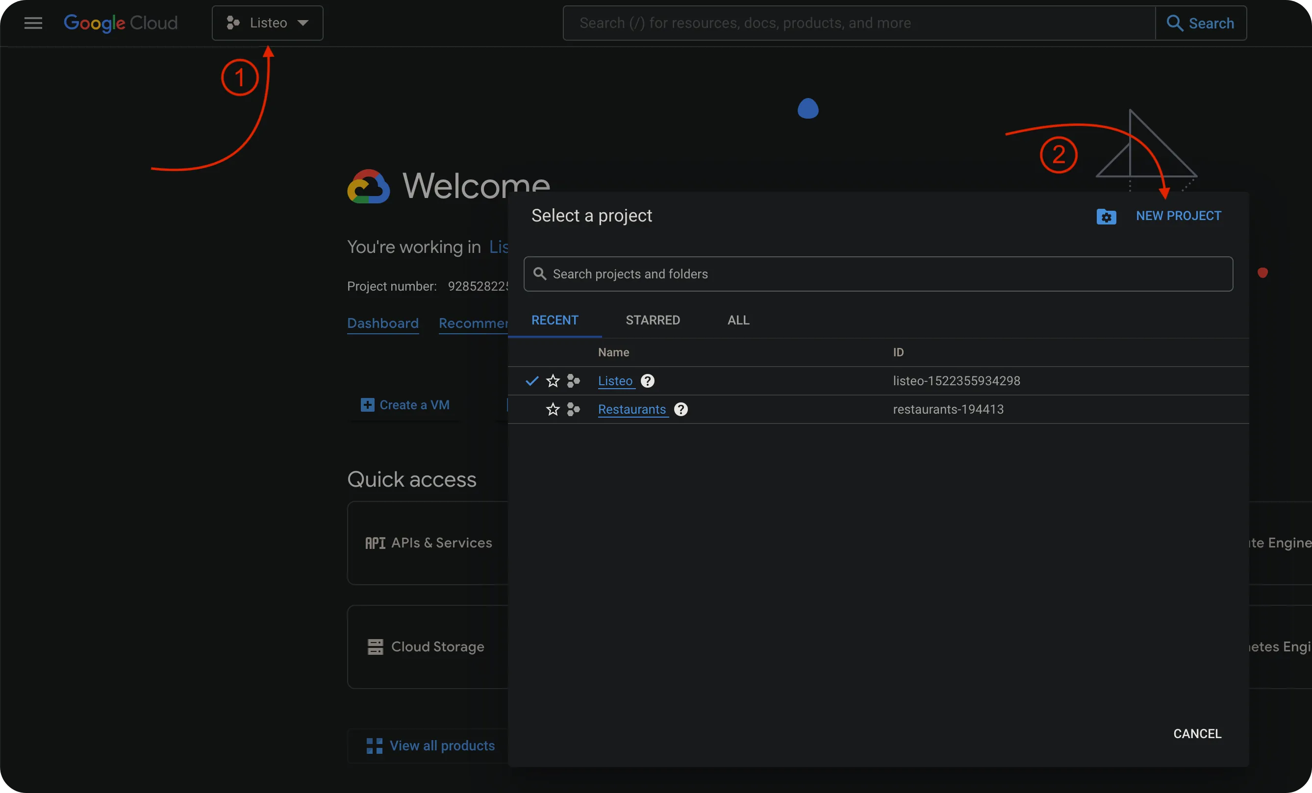Click CANCEL in the project dialog
The image size is (1312, 793).
pos(1197,733)
